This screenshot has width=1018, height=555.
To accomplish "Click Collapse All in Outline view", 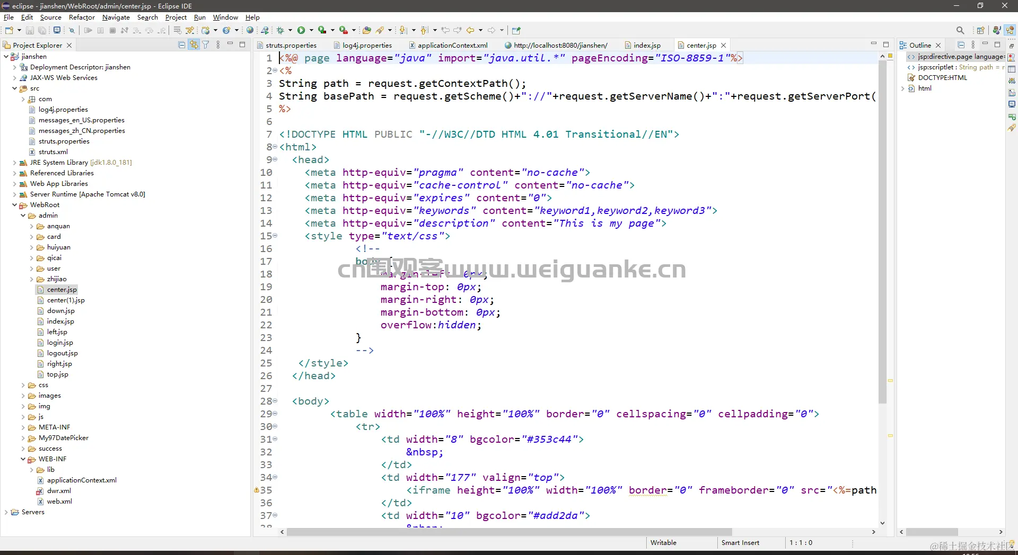I will [x=961, y=45].
